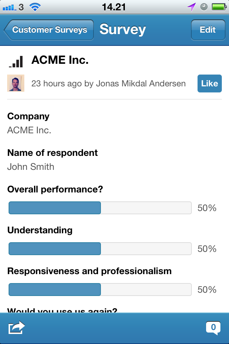Tap the Survey title in navigation bar

[x=122, y=29]
